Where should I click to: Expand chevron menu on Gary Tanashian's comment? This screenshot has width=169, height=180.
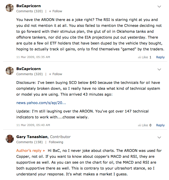coord(159,137)
